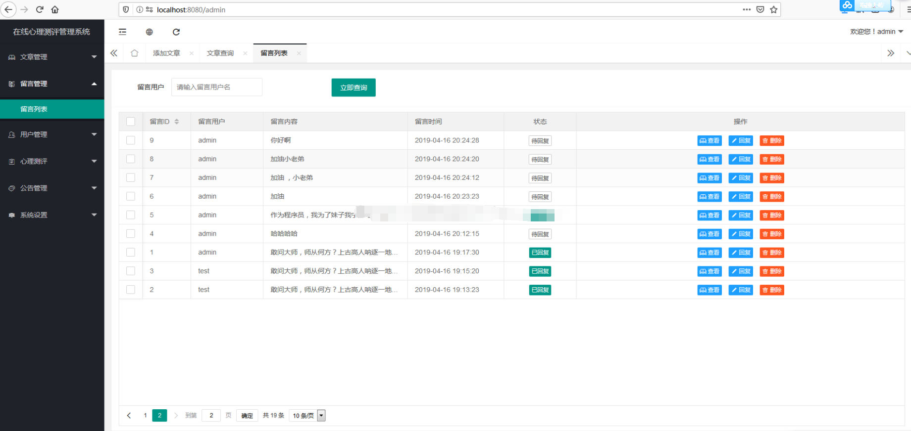Check the row for message ID 2

click(x=131, y=290)
